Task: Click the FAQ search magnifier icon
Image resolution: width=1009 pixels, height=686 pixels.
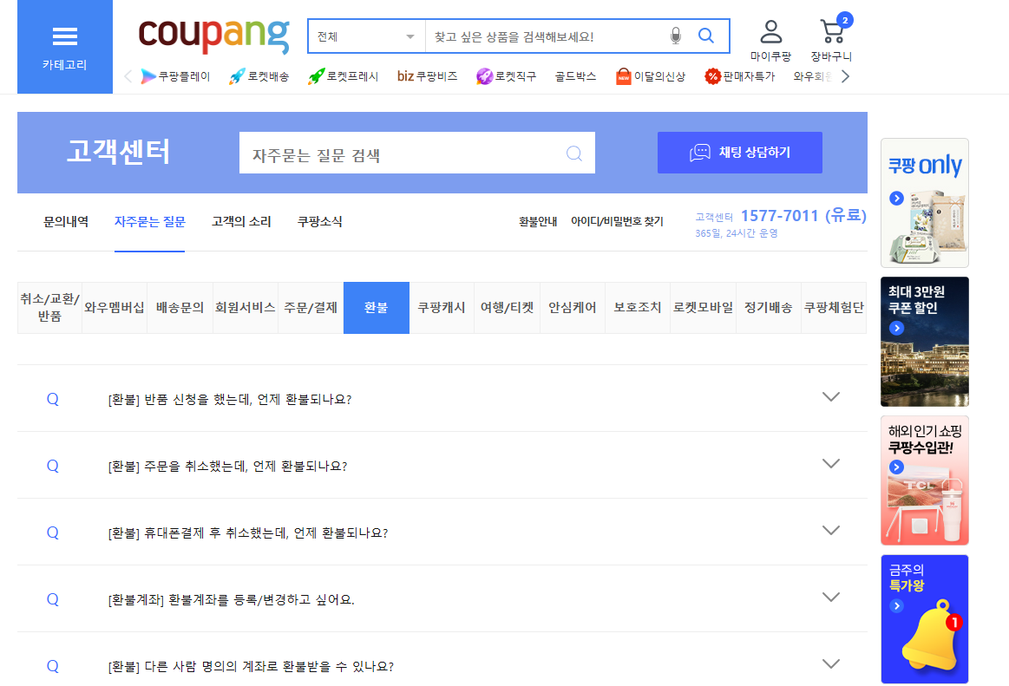Action: (574, 154)
